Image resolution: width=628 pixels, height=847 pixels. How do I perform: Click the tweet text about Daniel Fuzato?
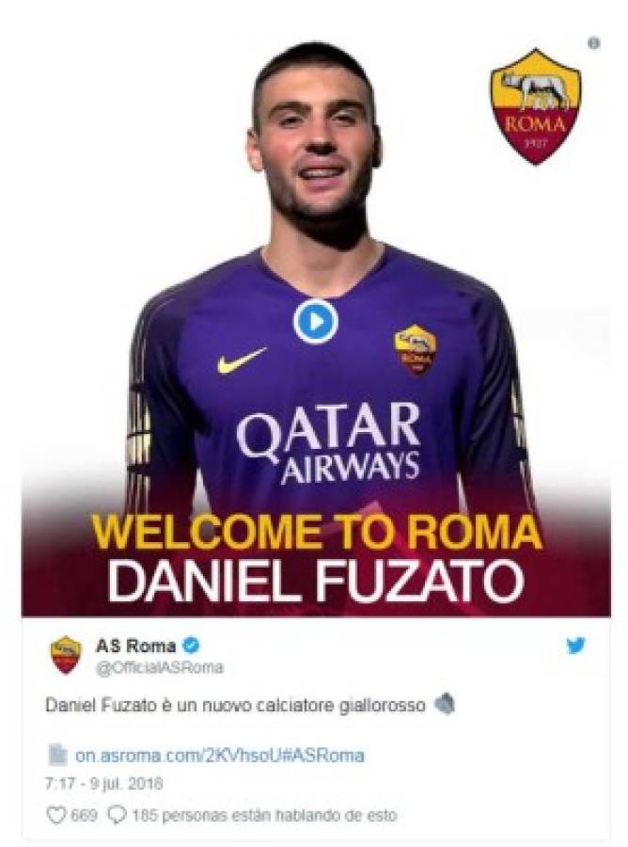pos(235,705)
